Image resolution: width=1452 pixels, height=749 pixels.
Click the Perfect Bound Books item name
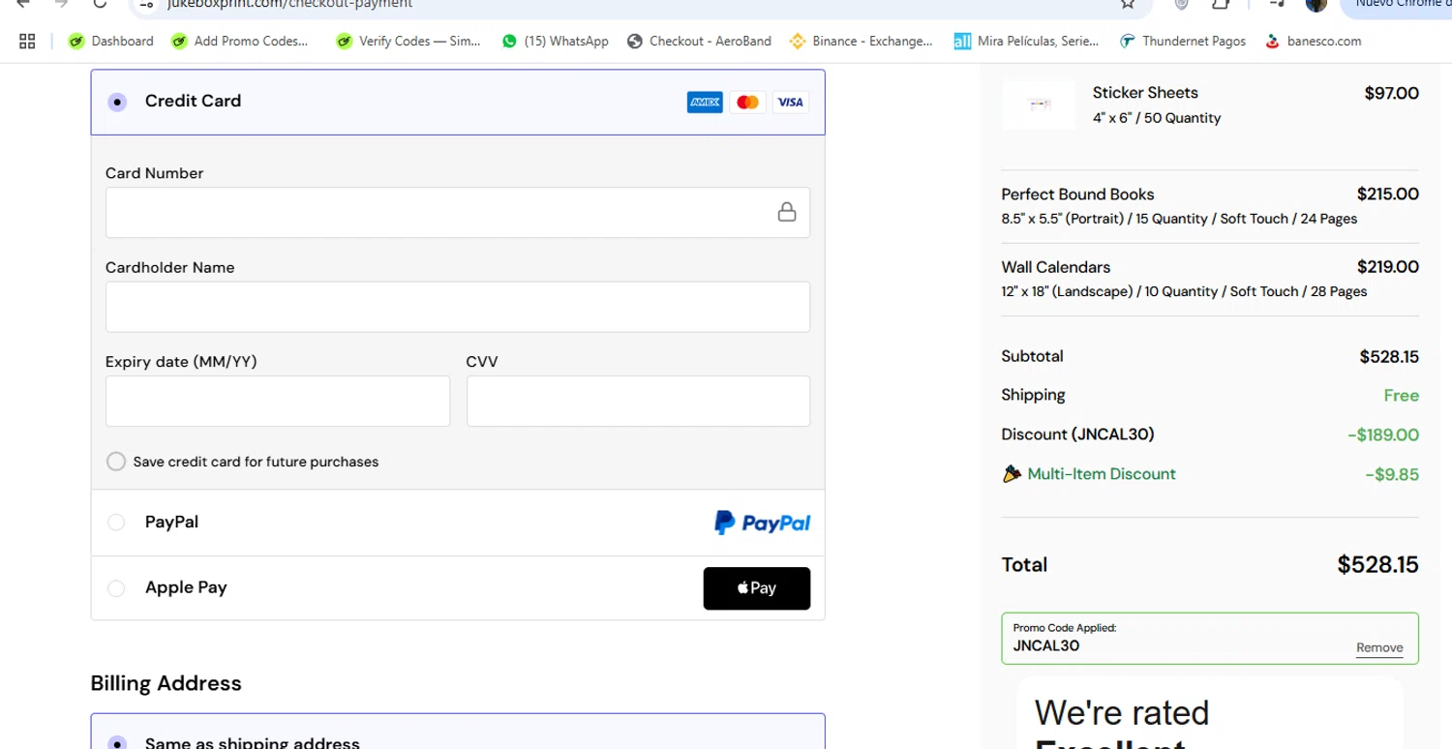coord(1077,195)
